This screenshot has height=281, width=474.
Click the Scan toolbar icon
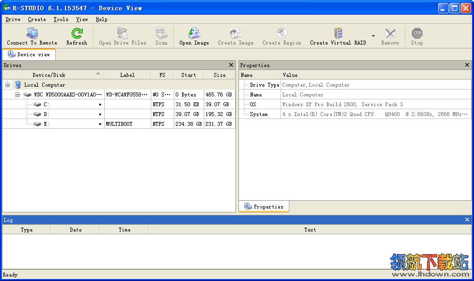point(161,33)
